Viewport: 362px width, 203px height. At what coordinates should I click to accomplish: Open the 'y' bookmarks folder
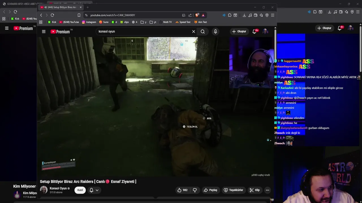pos(143,22)
